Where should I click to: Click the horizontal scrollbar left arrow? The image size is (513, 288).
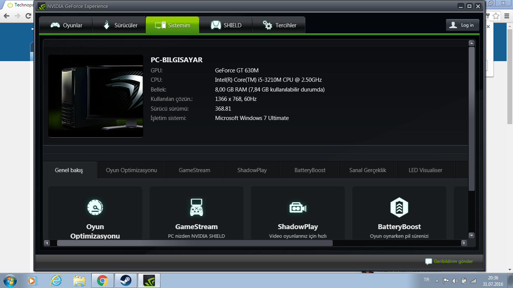pyautogui.click(x=47, y=243)
